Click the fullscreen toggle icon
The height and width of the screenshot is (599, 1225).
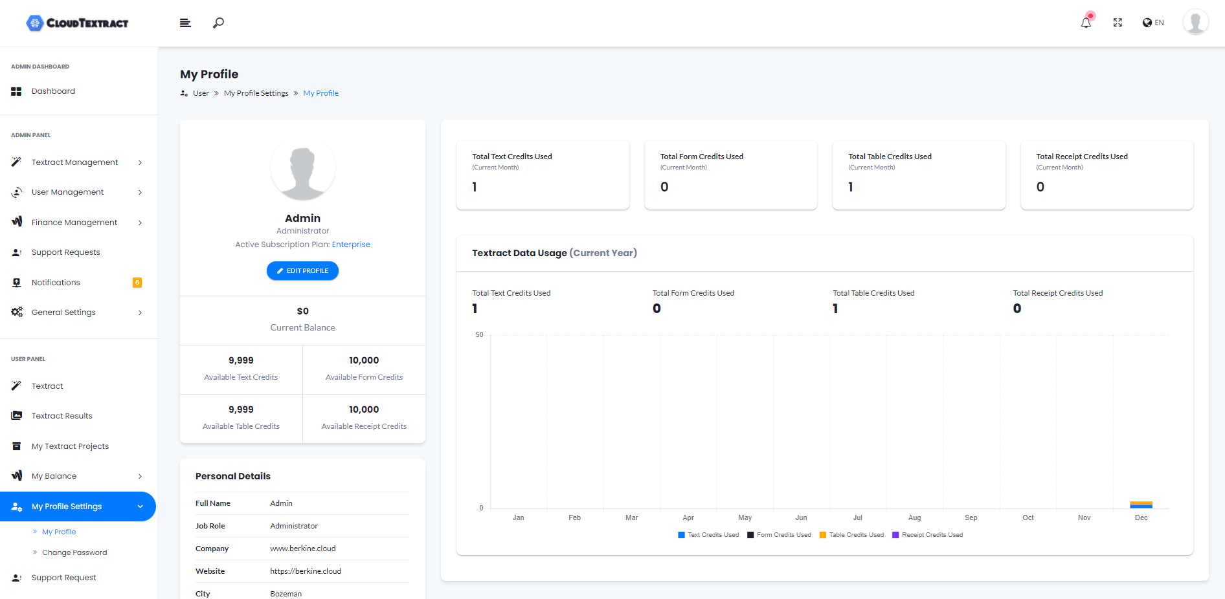[x=1118, y=23]
